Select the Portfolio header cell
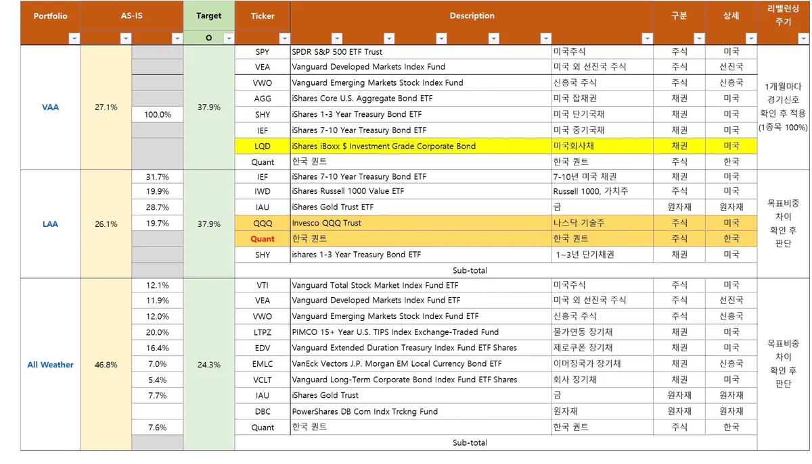This screenshot has width=812, height=464. 50,16
